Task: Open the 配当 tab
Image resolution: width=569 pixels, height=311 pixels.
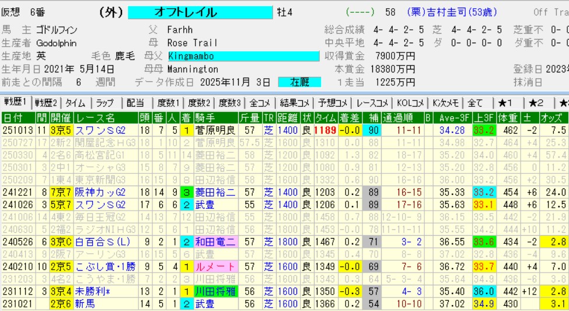Action: pos(135,103)
